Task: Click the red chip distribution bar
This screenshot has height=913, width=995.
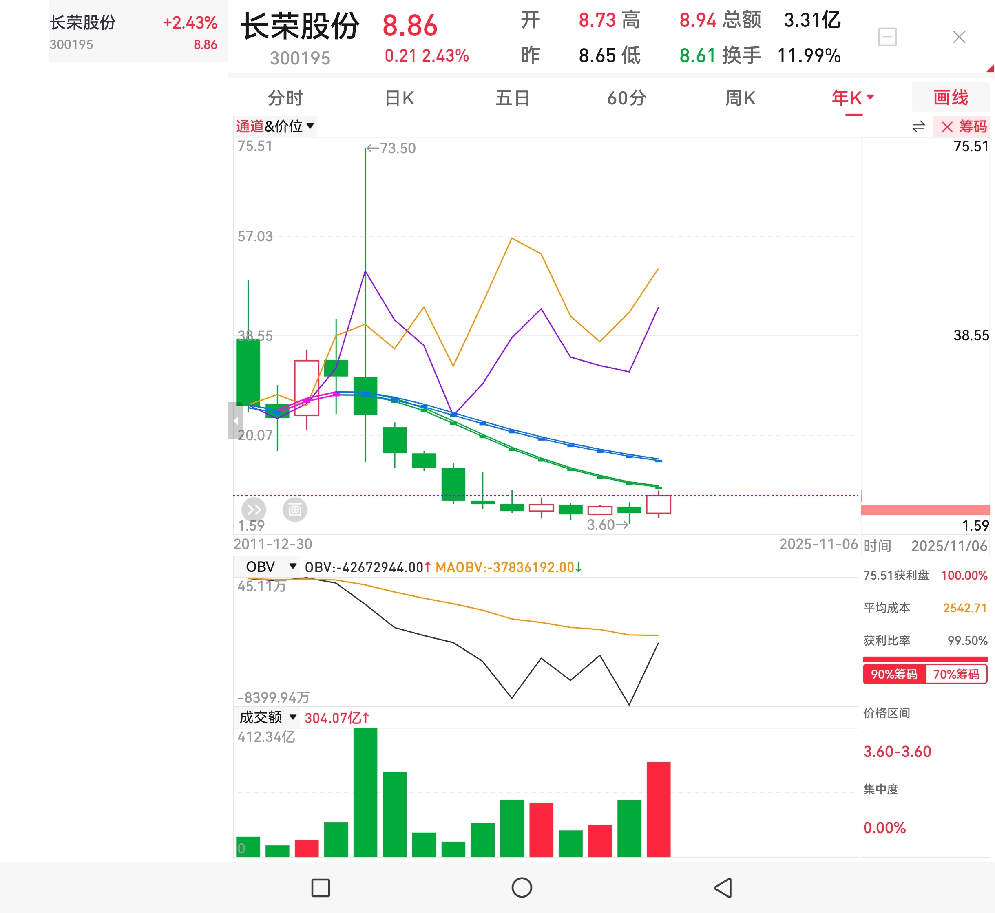Action: pyautogui.click(x=924, y=510)
